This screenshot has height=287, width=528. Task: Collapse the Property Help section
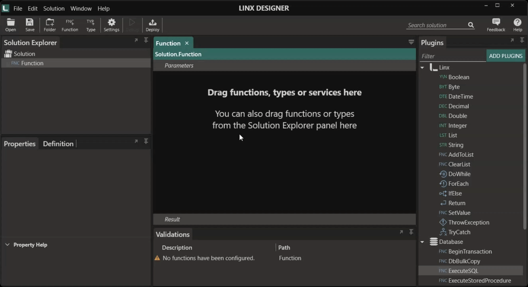(x=7, y=245)
